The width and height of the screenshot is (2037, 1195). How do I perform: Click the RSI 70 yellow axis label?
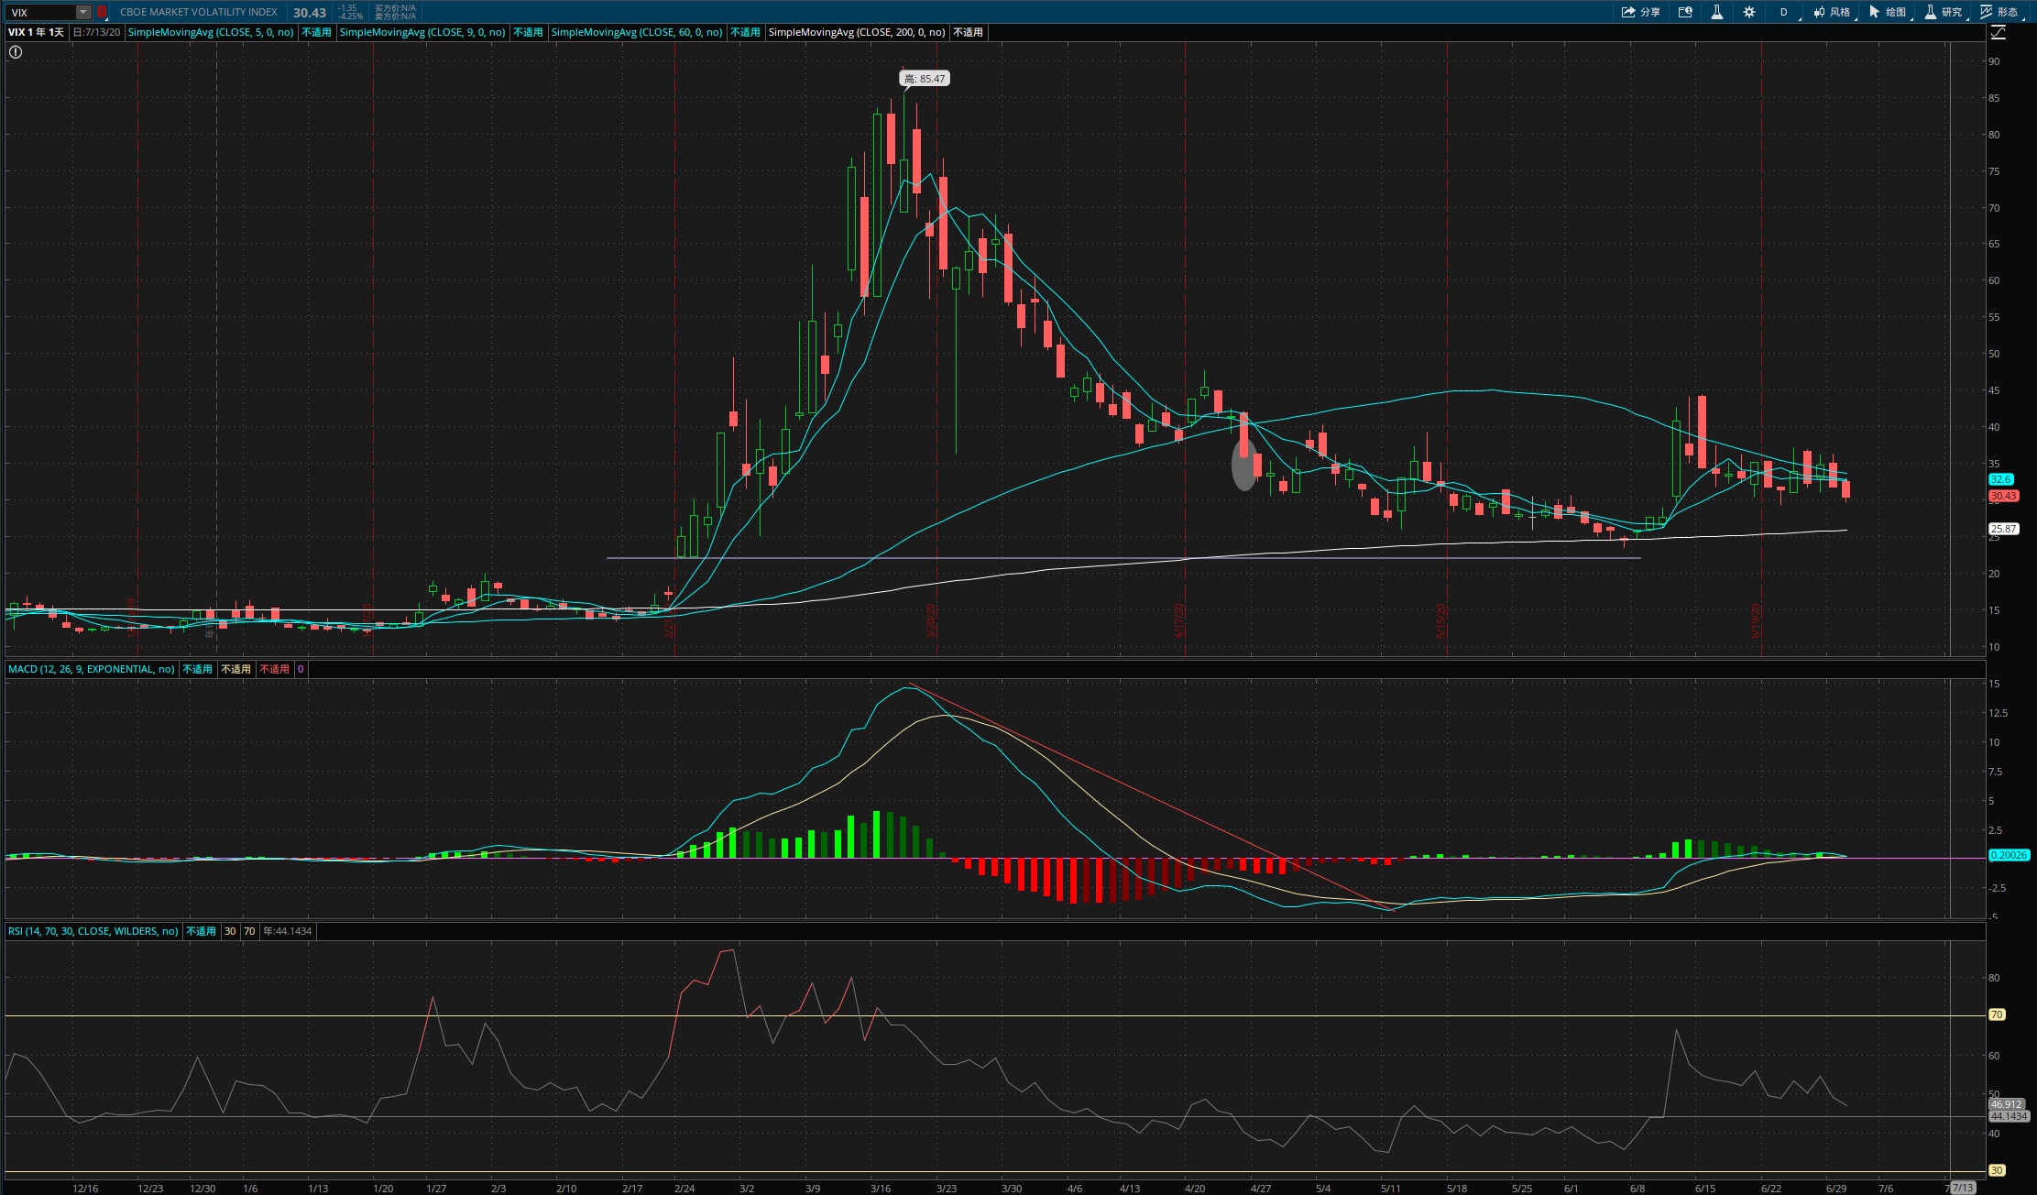pyautogui.click(x=1997, y=1014)
